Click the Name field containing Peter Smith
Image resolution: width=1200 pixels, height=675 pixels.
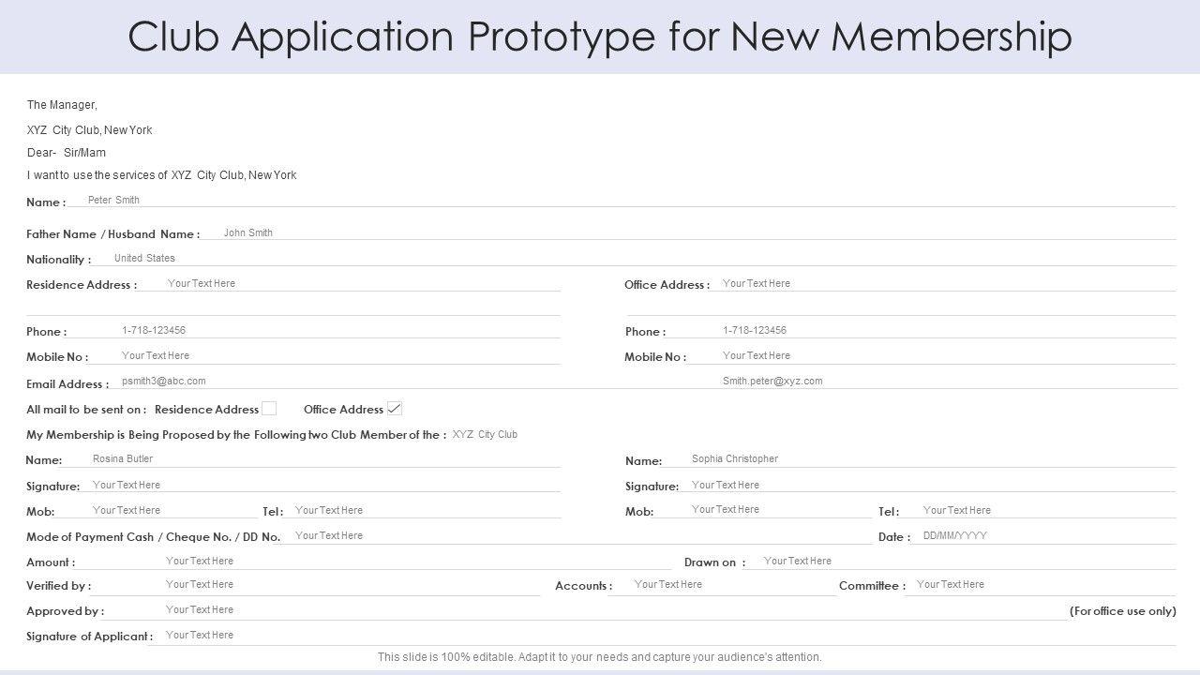click(x=622, y=200)
